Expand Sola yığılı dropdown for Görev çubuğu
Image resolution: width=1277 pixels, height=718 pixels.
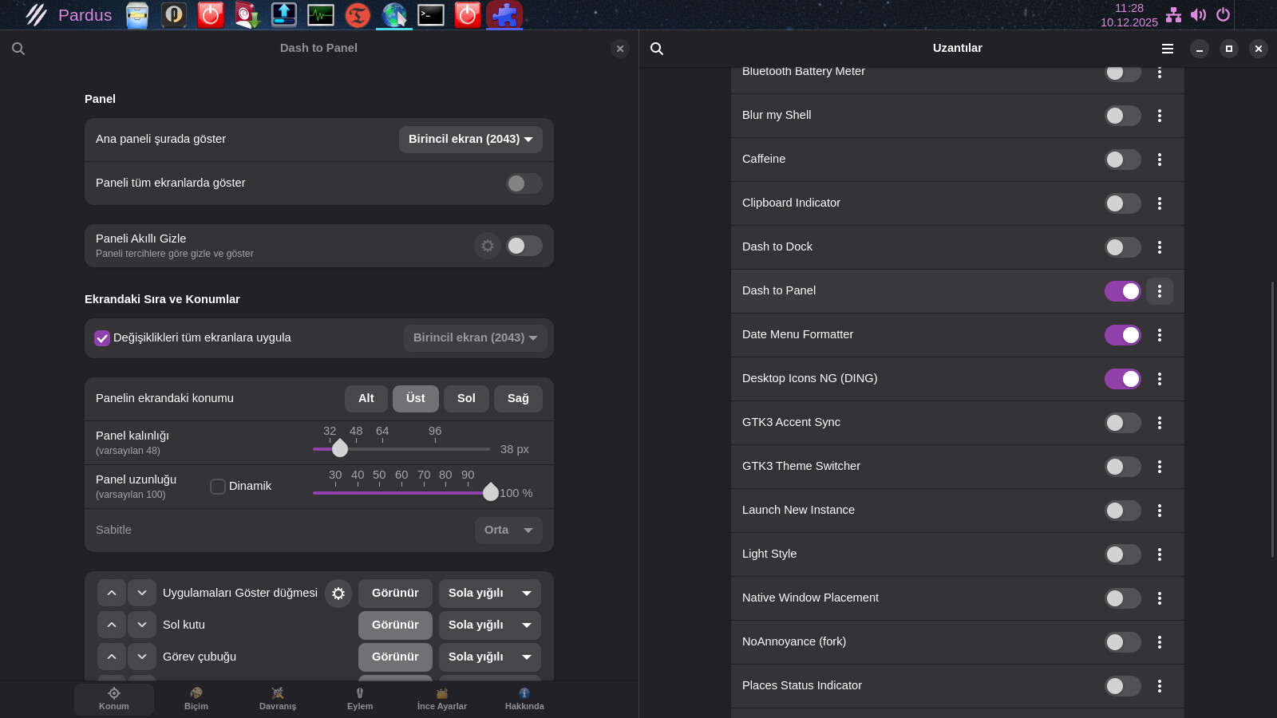(x=489, y=657)
